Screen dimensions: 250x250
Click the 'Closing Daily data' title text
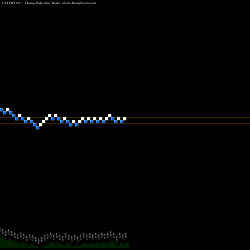pos(37,3)
